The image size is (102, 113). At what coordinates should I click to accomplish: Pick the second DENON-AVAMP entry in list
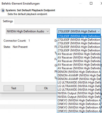(x=79, y=79)
